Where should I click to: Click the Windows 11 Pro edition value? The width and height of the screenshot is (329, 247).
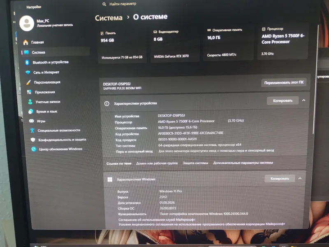pyautogui.click(x=170, y=191)
